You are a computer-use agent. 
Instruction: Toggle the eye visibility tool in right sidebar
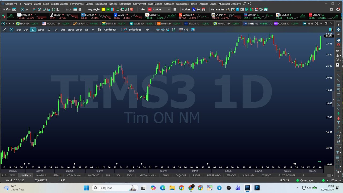[337, 51]
